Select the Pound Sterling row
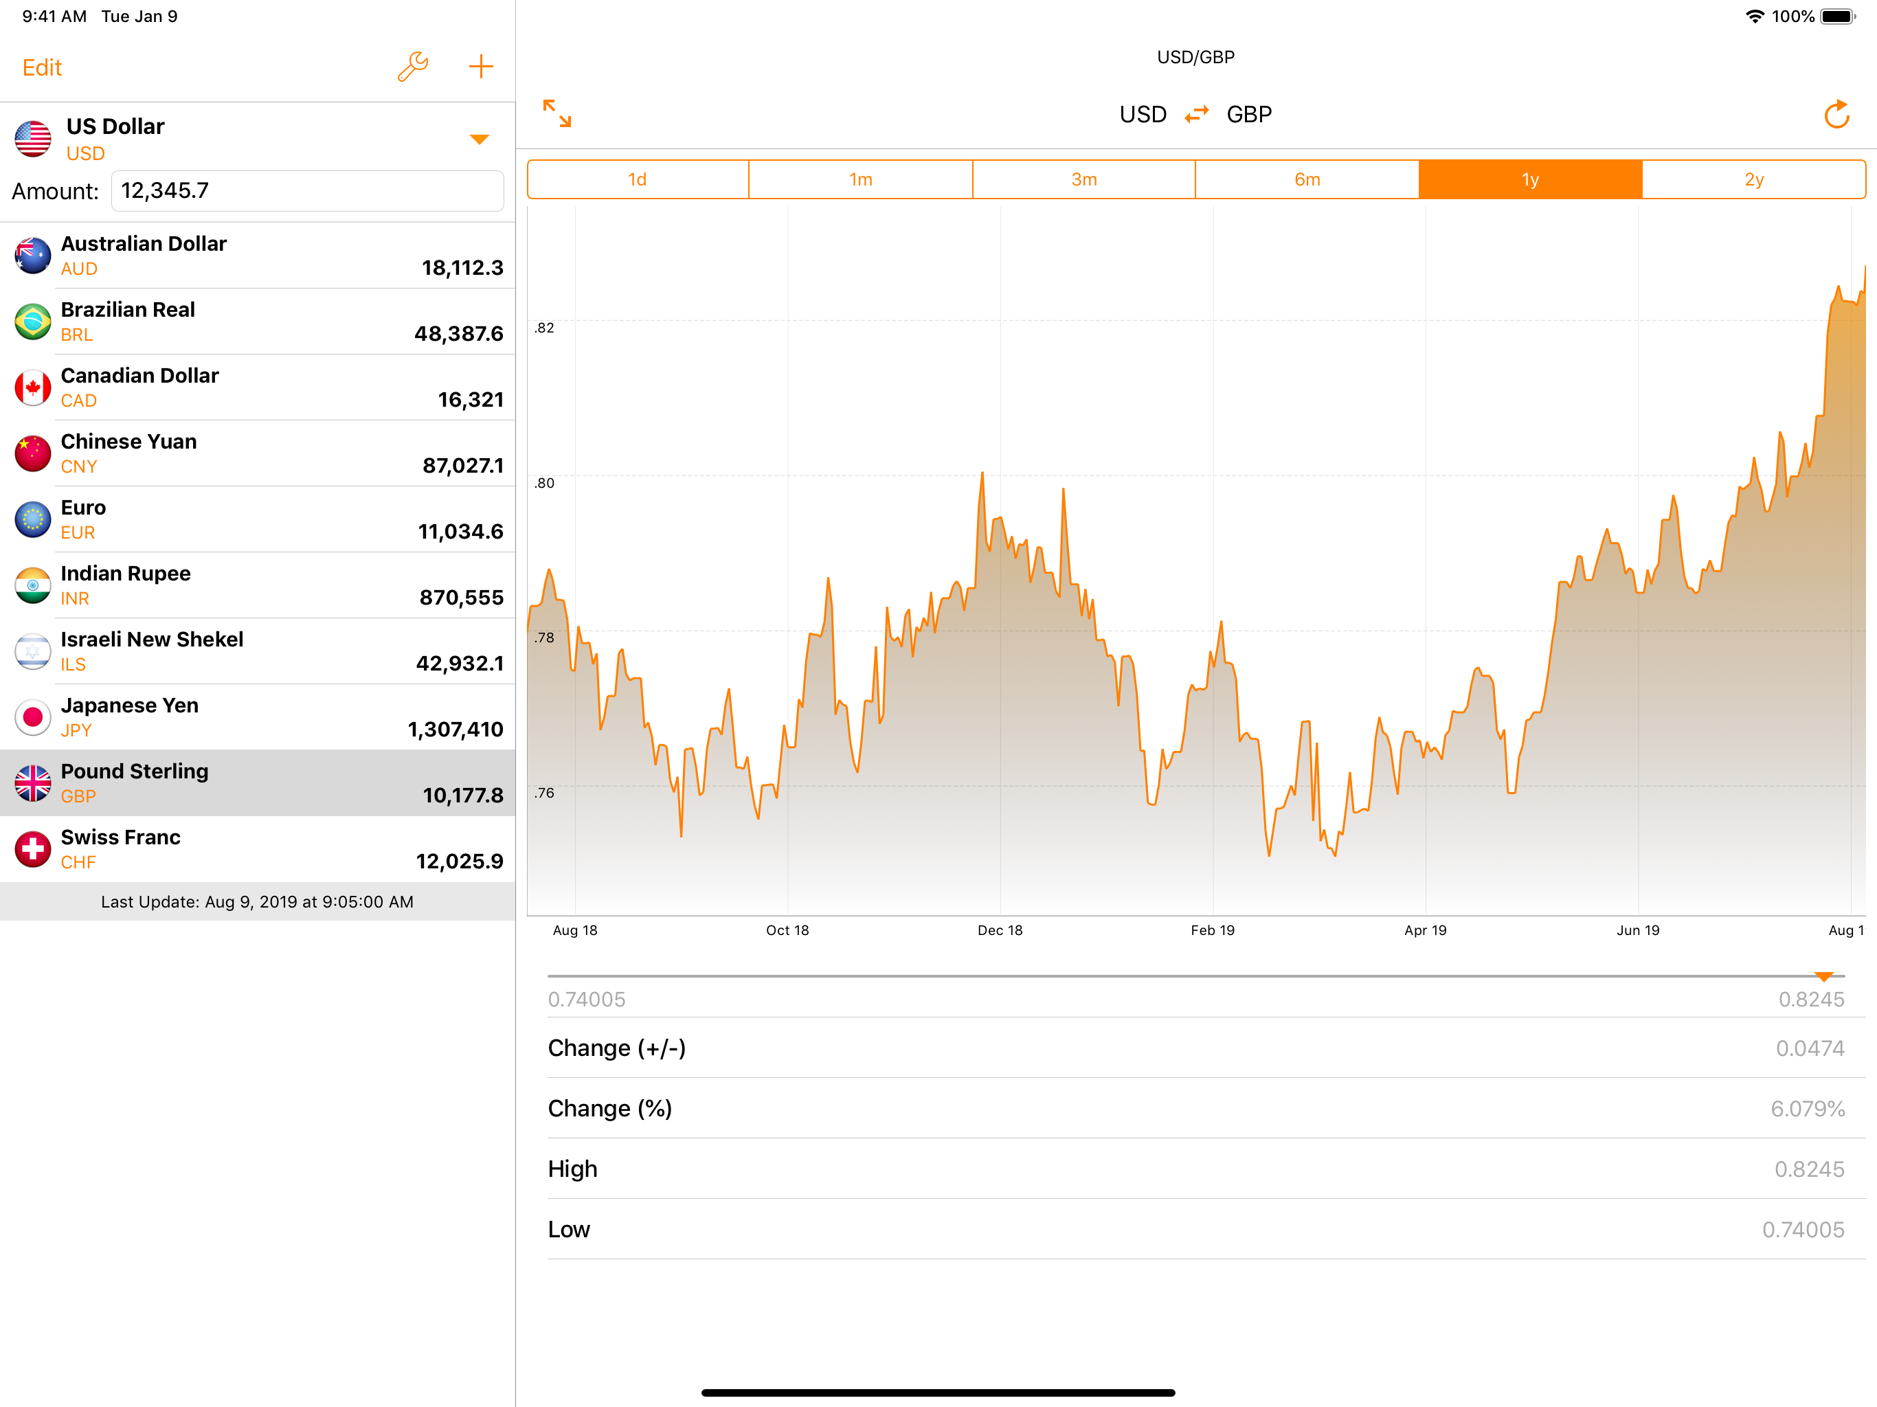The width and height of the screenshot is (1877, 1407). coord(257,783)
